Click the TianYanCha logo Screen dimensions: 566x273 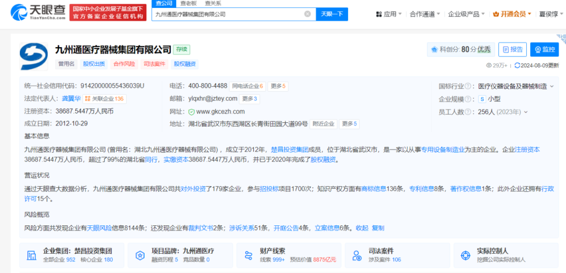(38, 12)
